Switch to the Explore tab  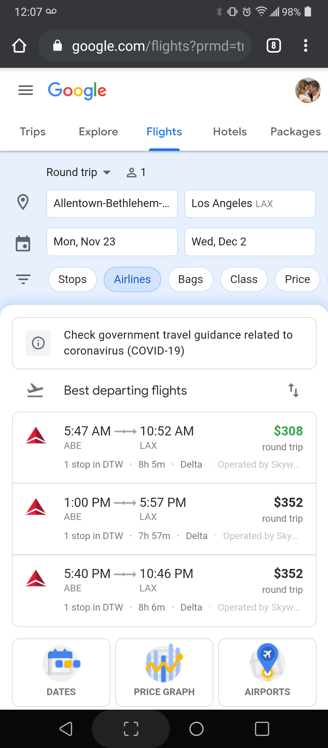coord(98,132)
